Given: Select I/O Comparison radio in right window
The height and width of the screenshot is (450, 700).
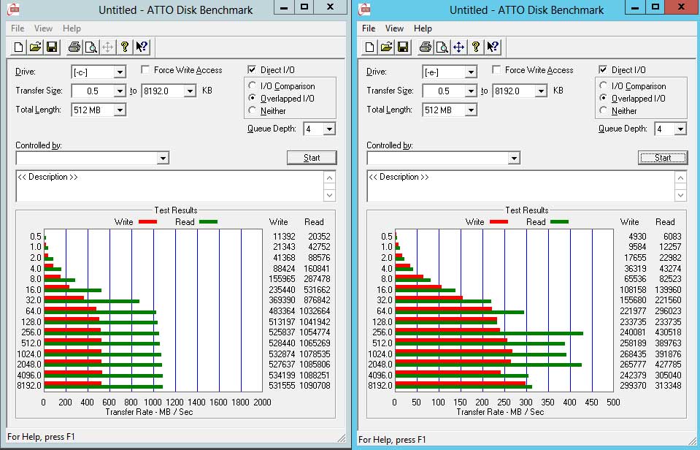Looking at the screenshot, I should (604, 85).
